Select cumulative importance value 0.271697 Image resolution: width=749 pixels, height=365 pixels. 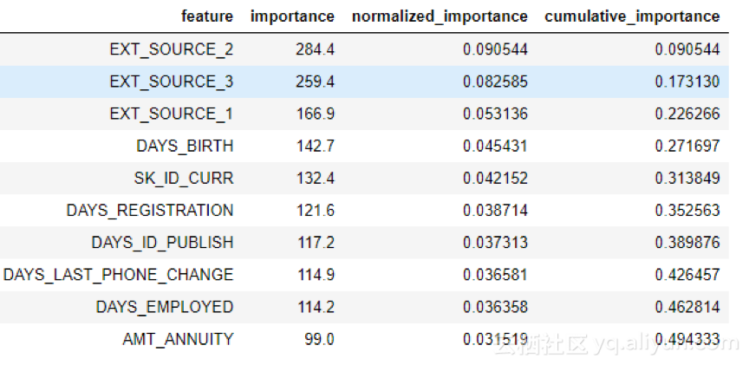(687, 146)
